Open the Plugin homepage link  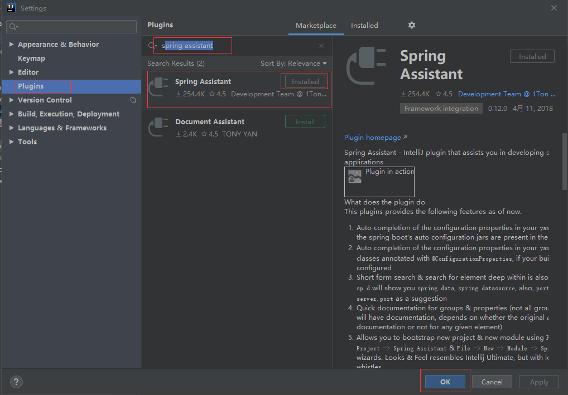pos(376,138)
